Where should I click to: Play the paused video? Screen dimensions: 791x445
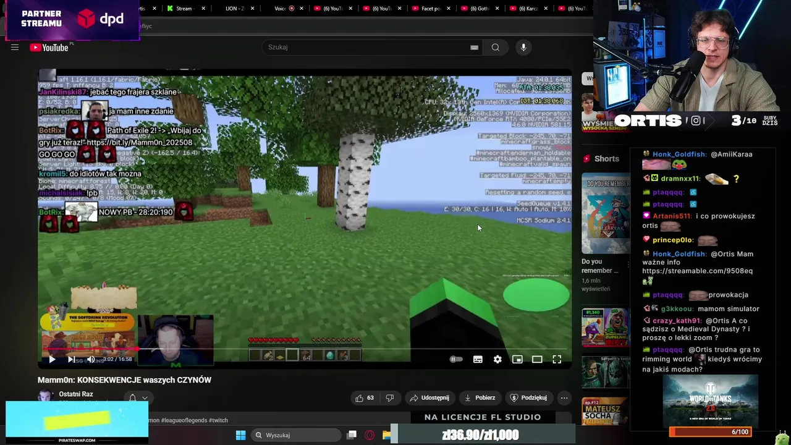point(52,359)
